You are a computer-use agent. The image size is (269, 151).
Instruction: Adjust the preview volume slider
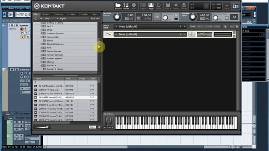pos(42,127)
